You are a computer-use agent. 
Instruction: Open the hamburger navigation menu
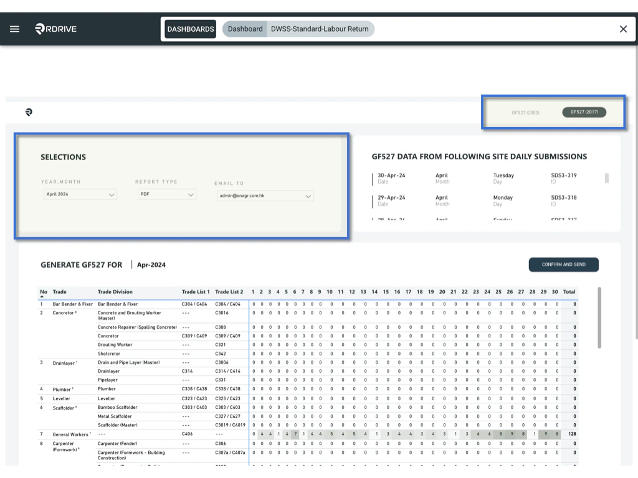tap(15, 29)
